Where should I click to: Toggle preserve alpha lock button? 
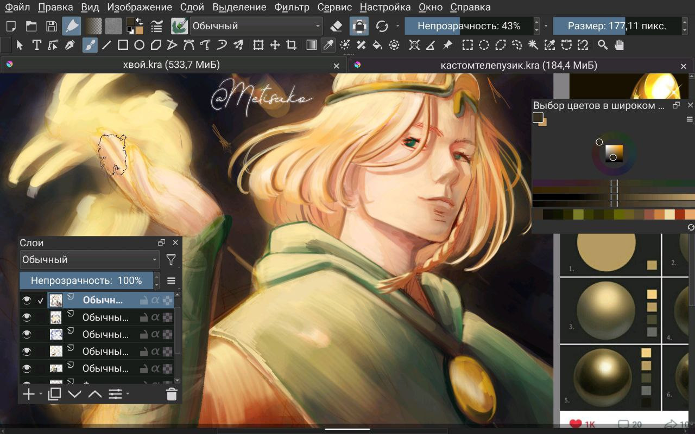pos(359,25)
